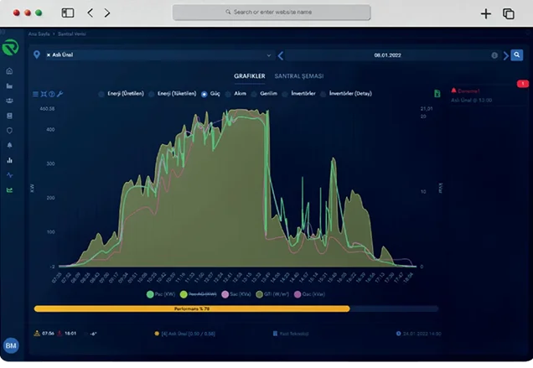Screen dimensions: 533x368
Task: Click the browser address search bar
Action: [272, 13]
